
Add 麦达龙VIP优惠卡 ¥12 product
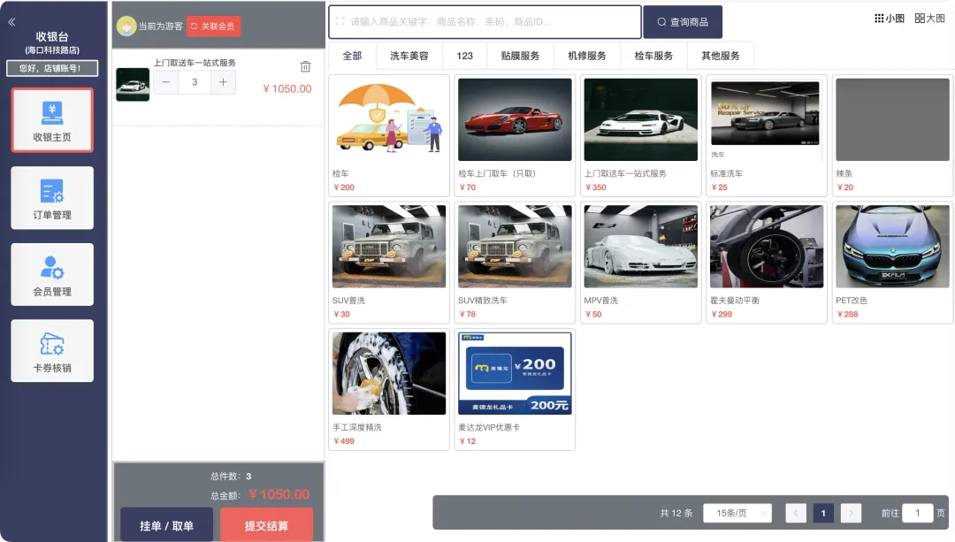[x=515, y=390]
